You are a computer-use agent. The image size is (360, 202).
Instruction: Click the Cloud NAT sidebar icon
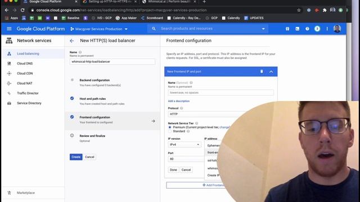click(x=9, y=83)
